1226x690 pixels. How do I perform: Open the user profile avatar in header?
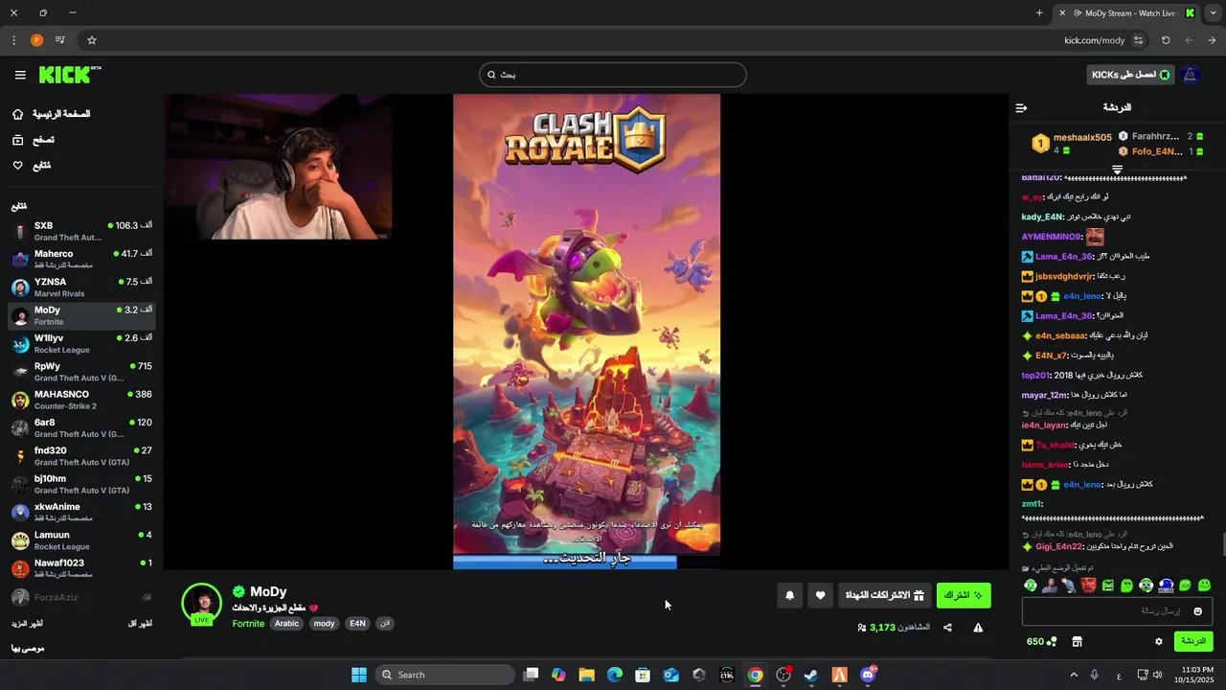(x=1191, y=75)
